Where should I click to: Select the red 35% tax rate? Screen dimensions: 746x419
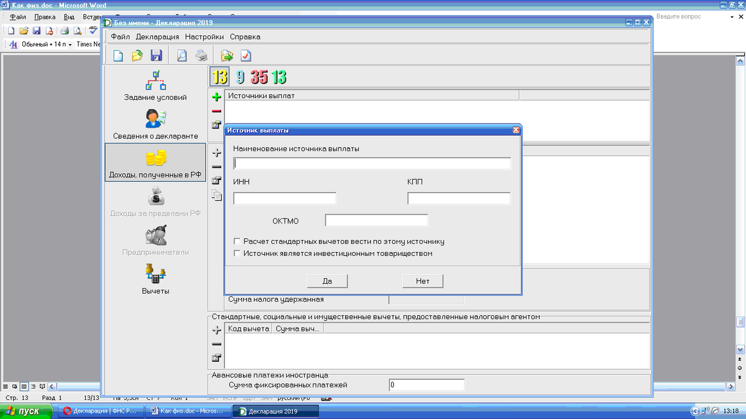259,77
